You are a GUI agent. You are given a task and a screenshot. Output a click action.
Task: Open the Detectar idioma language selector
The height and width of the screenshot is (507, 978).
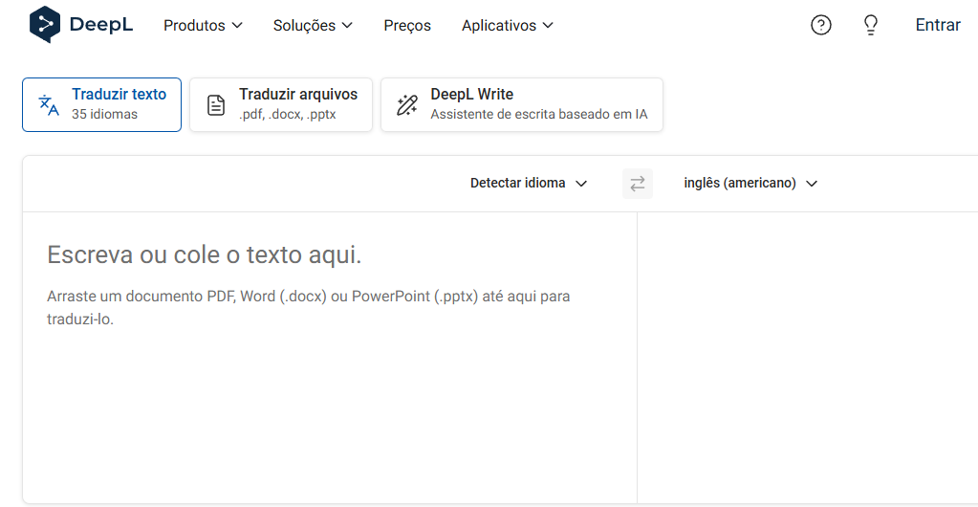pyautogui.click(x=528, y=183)
